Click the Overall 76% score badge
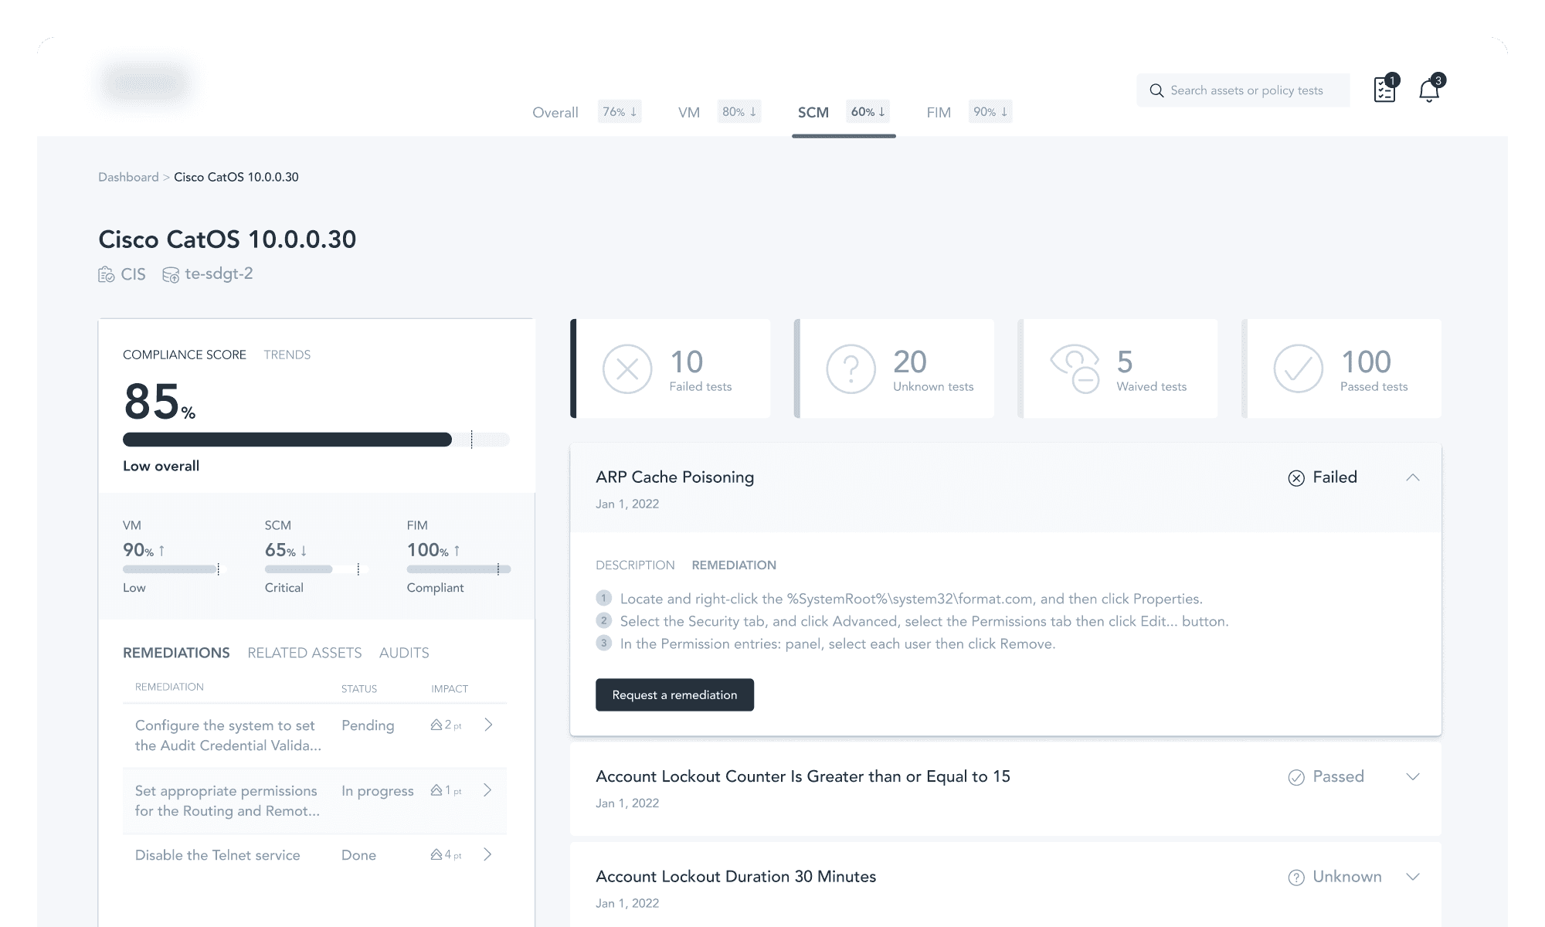Viewport: 1545px width, 927px height. (620, 112)
